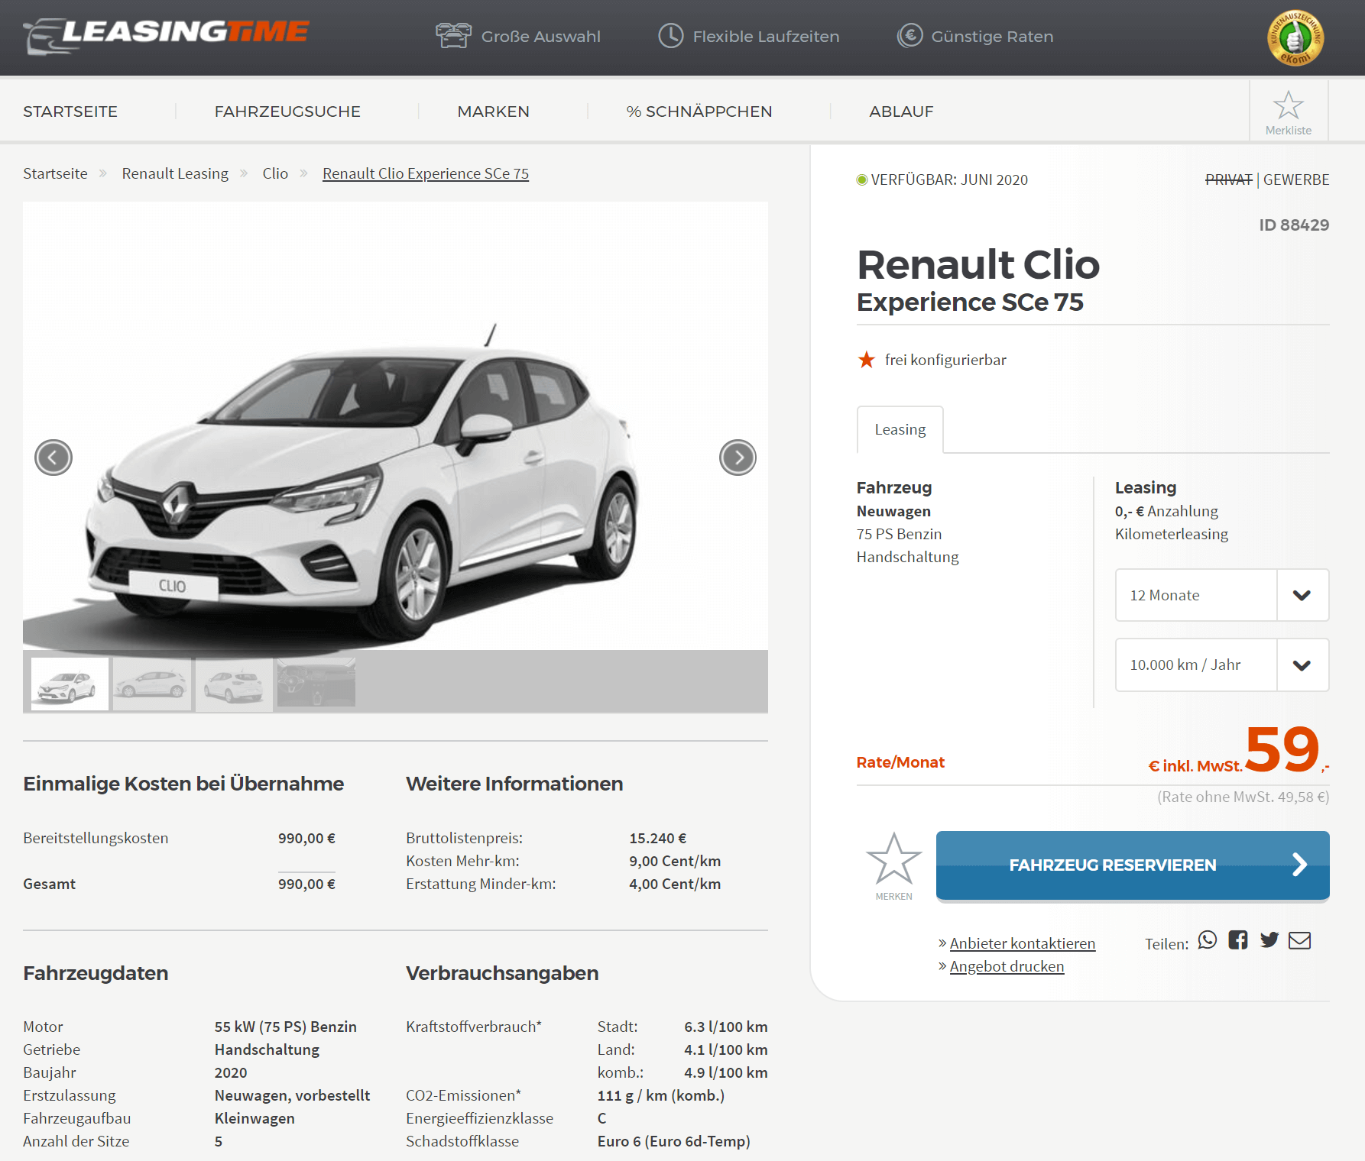The image size is (1365, 1161).
Task: Select the Leasing tab
Action: (x=900, y=429)
